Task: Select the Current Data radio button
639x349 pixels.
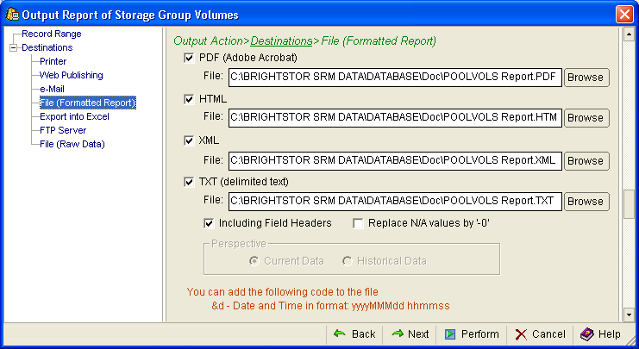Action: pos(254,261)
